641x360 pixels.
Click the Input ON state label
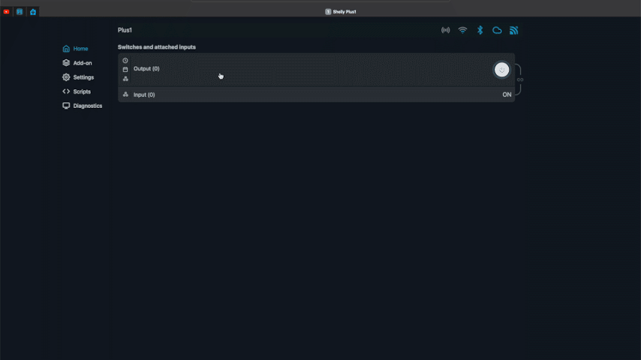(x=507, y=94)
